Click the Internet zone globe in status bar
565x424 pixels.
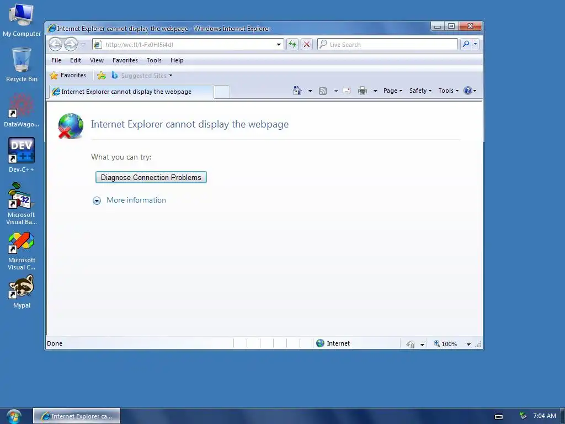pyautogui.click(x=320, y=343)
